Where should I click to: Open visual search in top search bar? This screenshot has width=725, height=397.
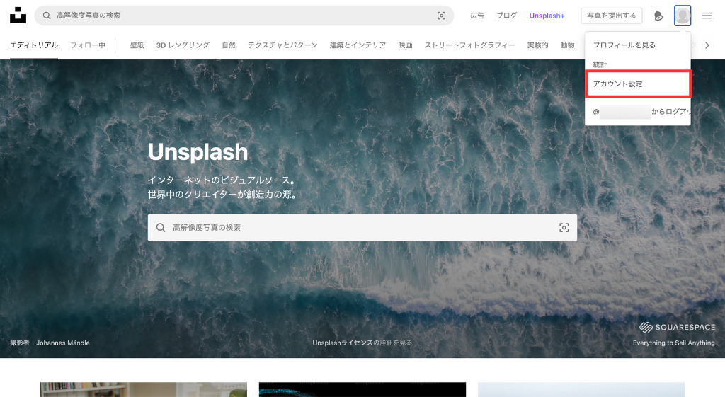[x=442, y=16]
